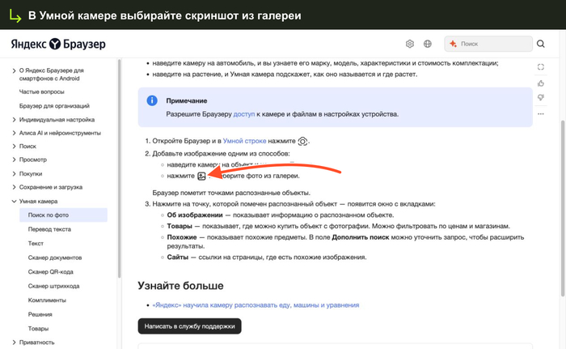The width and height of the screenshot is (566, 349).
Task: Open 'Перевод текста' sidebar item
Action: coord(49,229)
